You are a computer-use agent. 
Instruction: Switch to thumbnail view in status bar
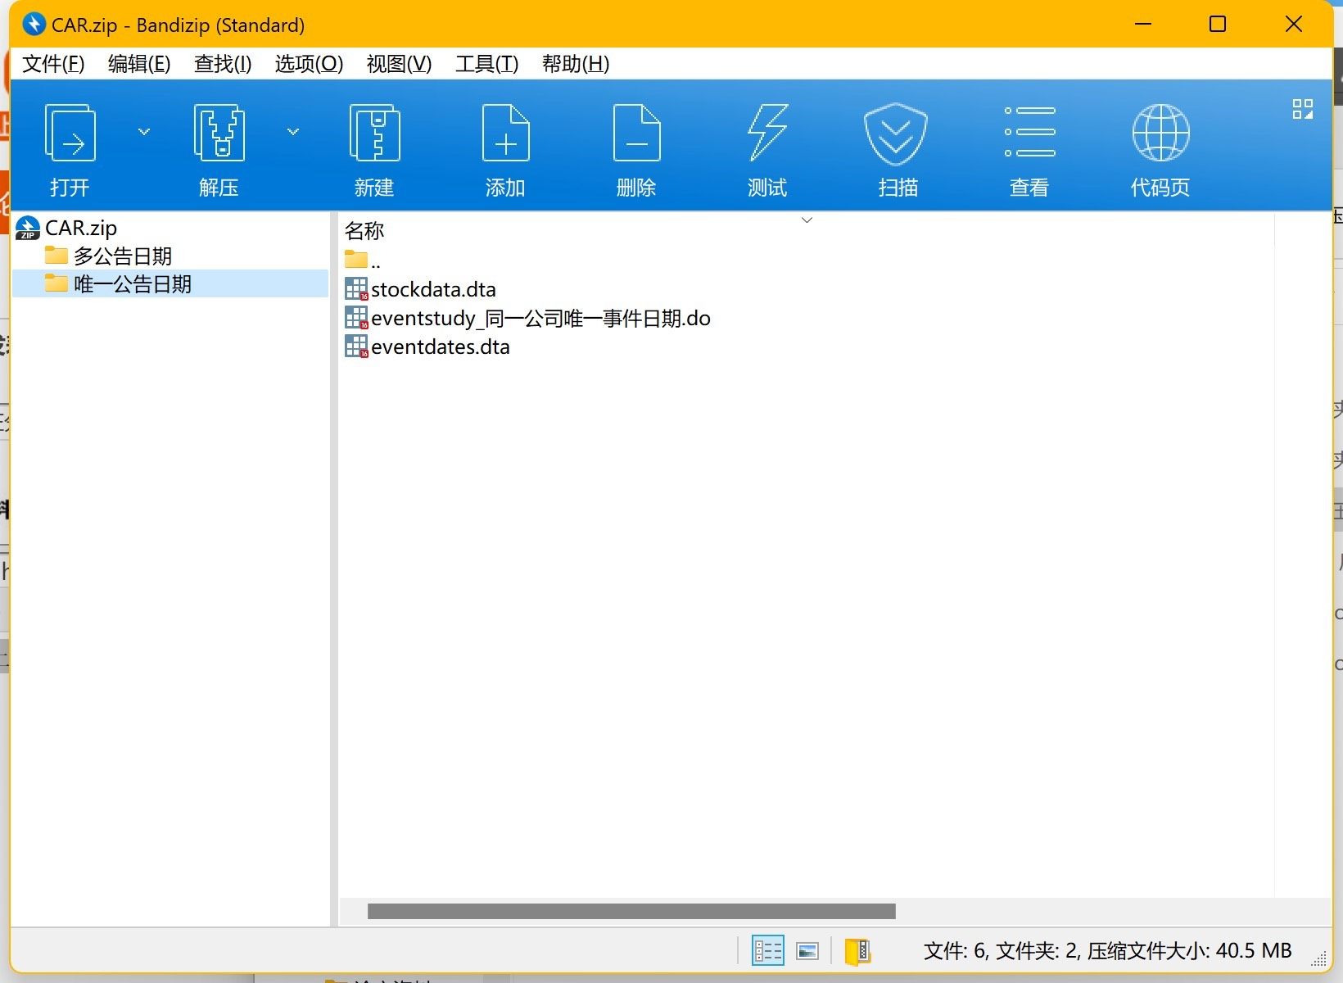click(x=807, y=951)
